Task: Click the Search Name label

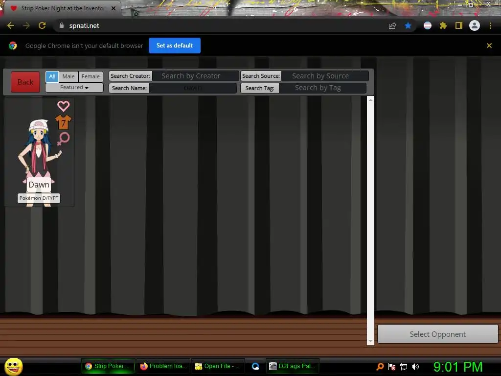Action: pyautogui.click(x=129, y=88)
